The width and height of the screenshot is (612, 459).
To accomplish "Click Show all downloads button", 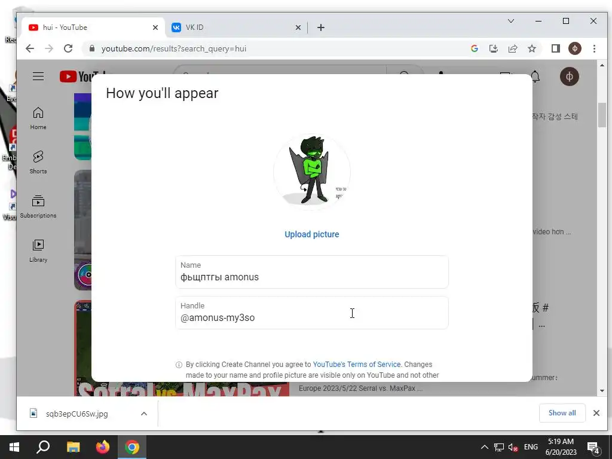I will (x=562, y=413).
